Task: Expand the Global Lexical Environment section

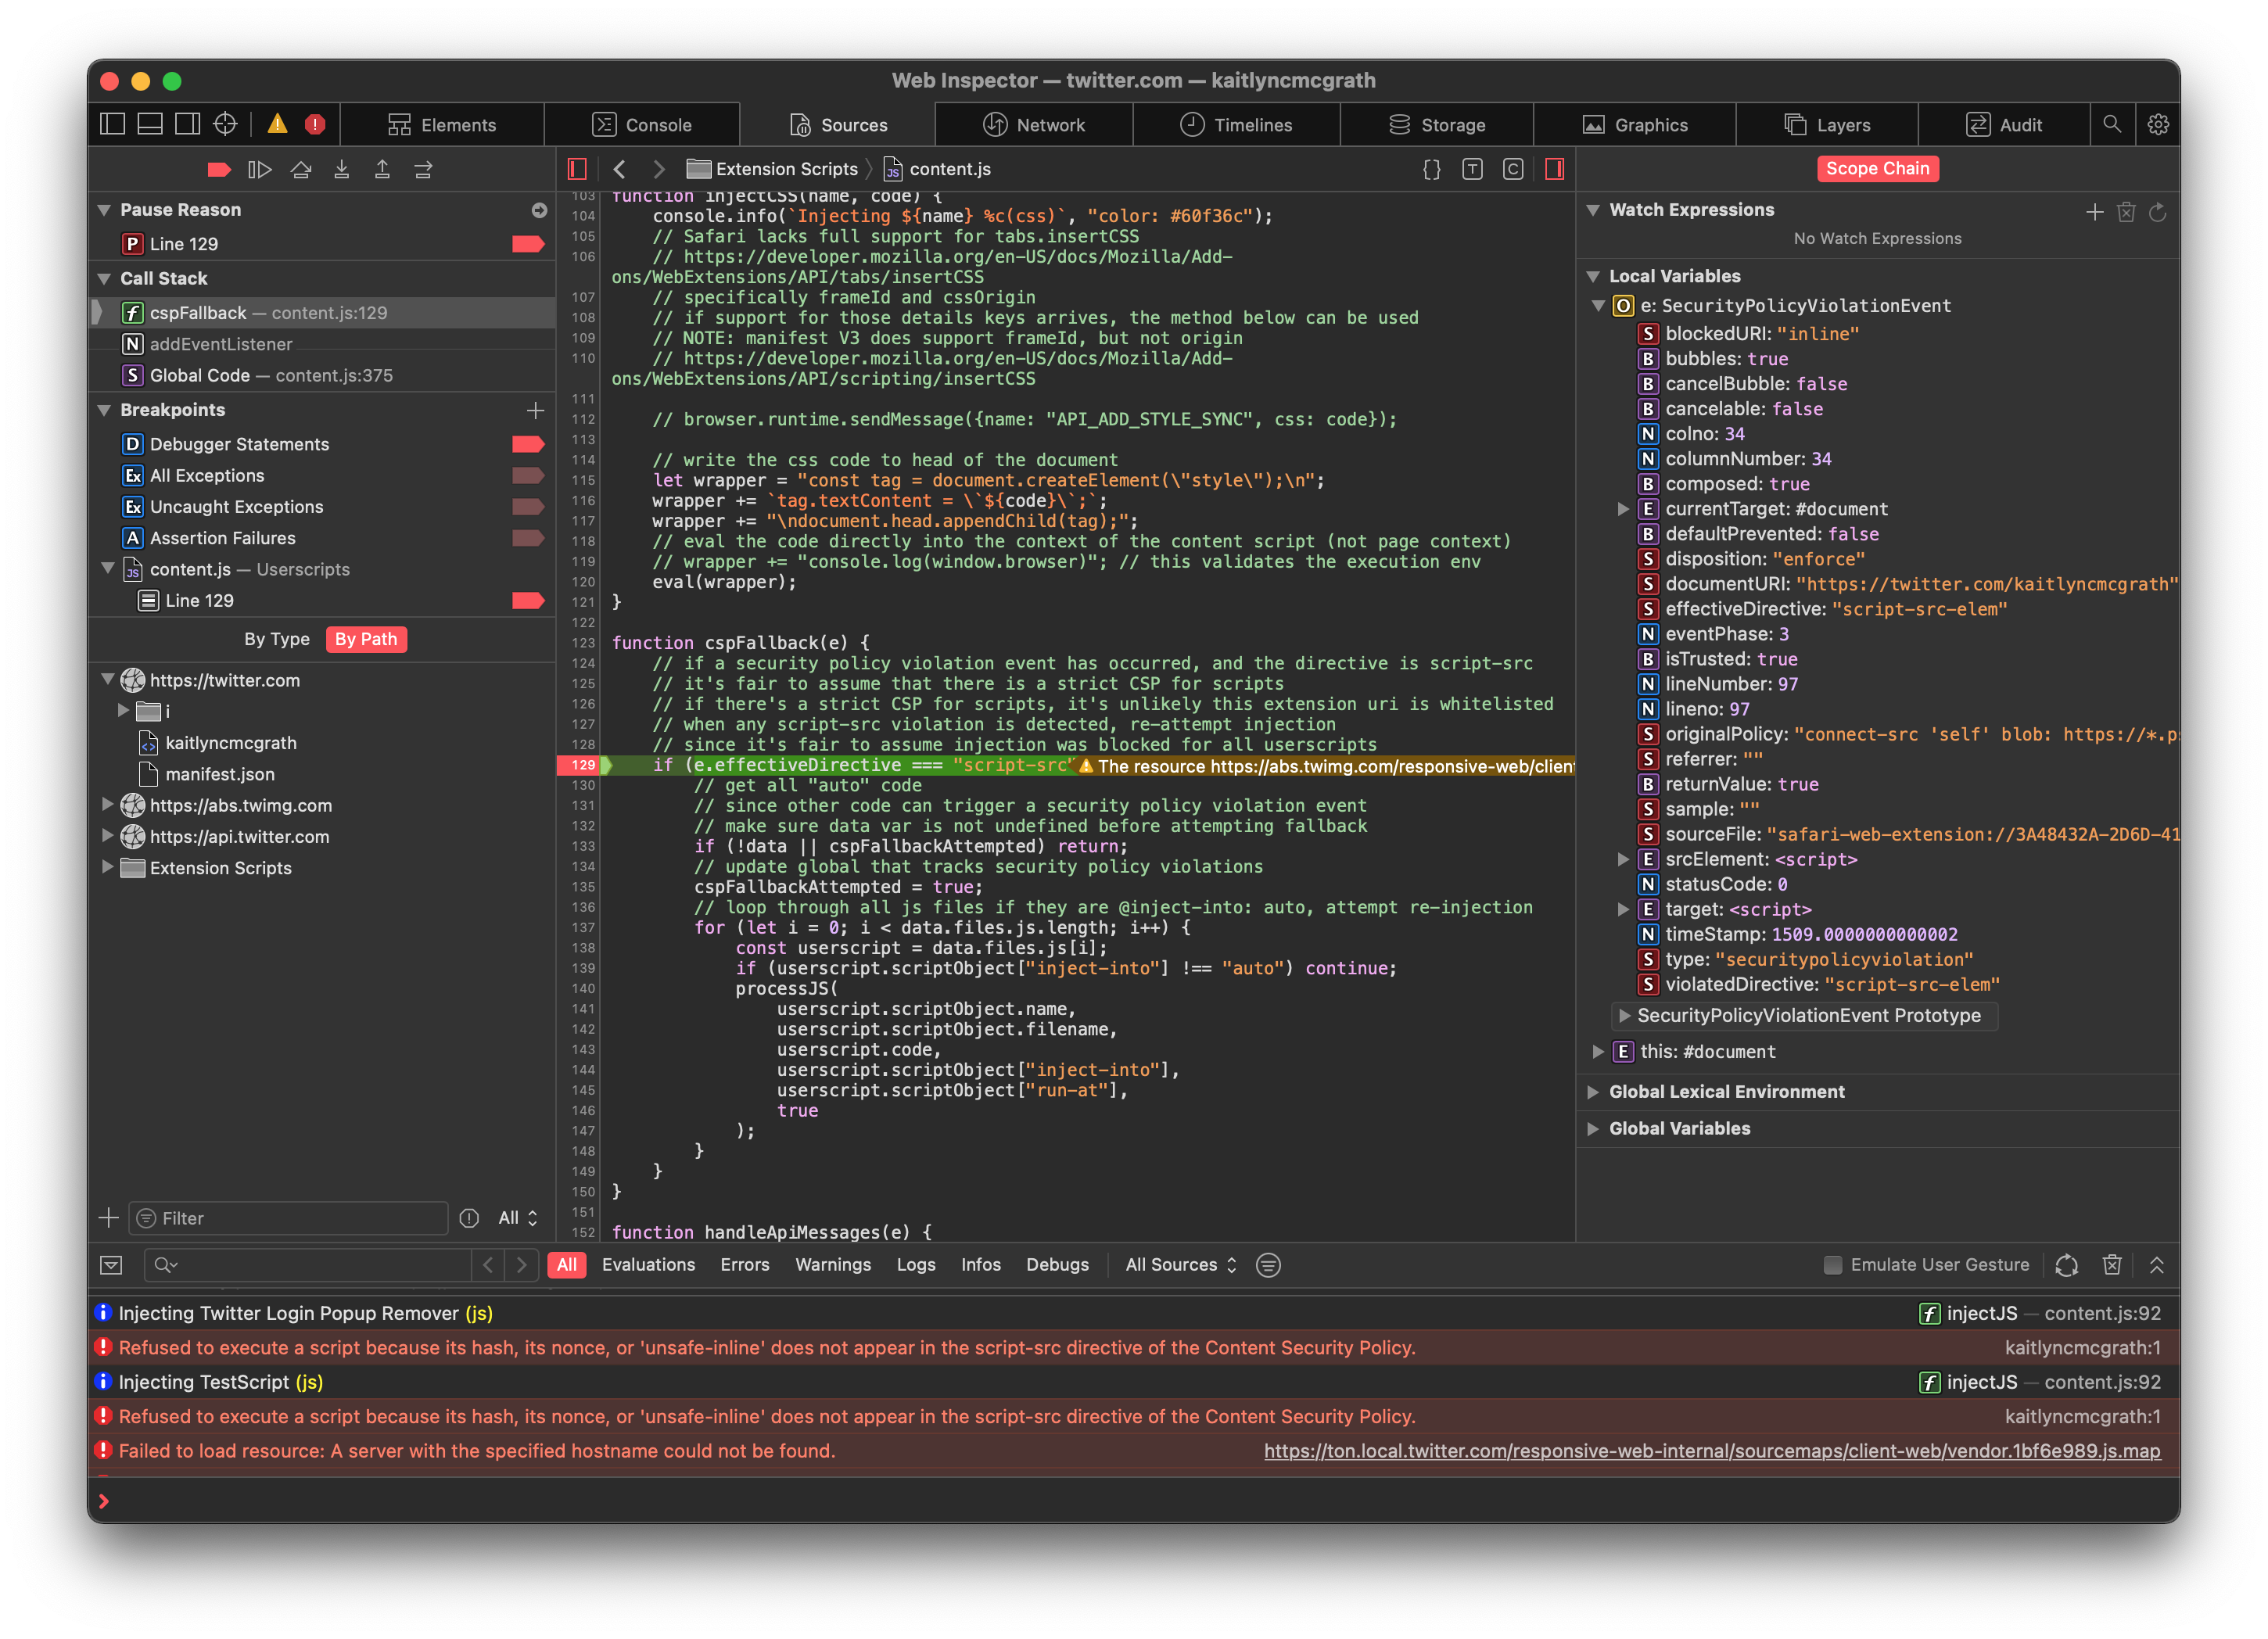Action: [1593, 1092]
